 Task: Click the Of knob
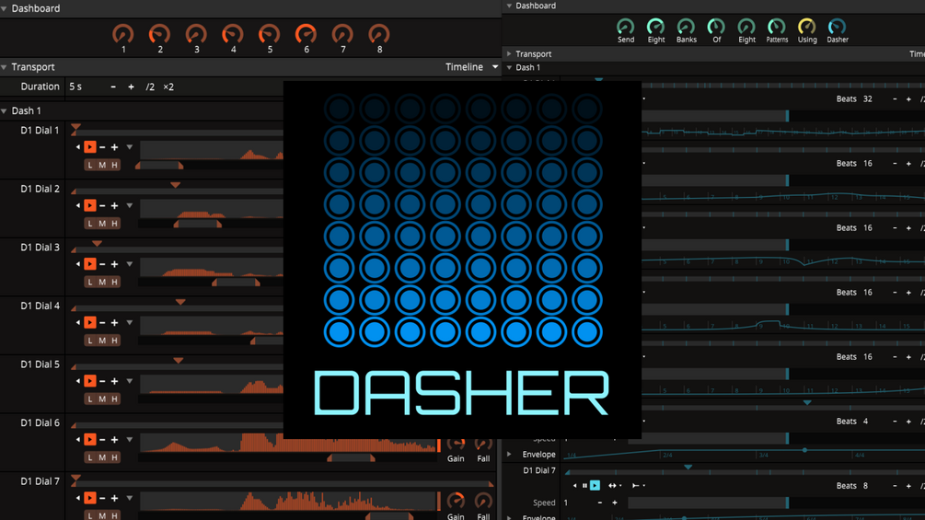click(716, 27)
